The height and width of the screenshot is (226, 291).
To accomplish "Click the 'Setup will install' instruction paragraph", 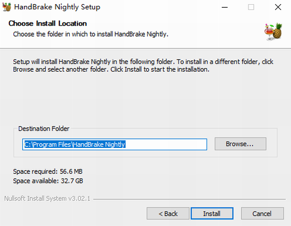I will [x=143, y=65].
